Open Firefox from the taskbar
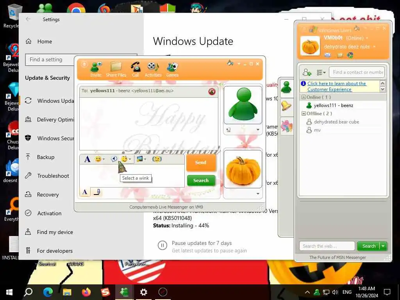Image resolution: width=400 pixels, height=300 pixels. 86,292
